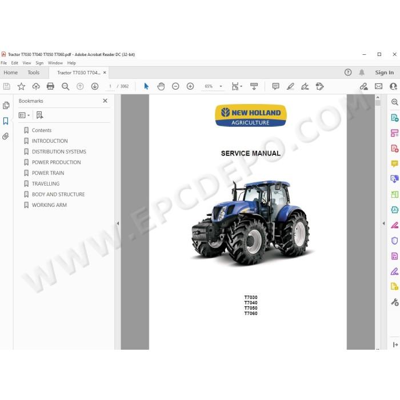Open the Protect shield tool
Viewport: 400px width, 400px height.
tap(394, 241)
